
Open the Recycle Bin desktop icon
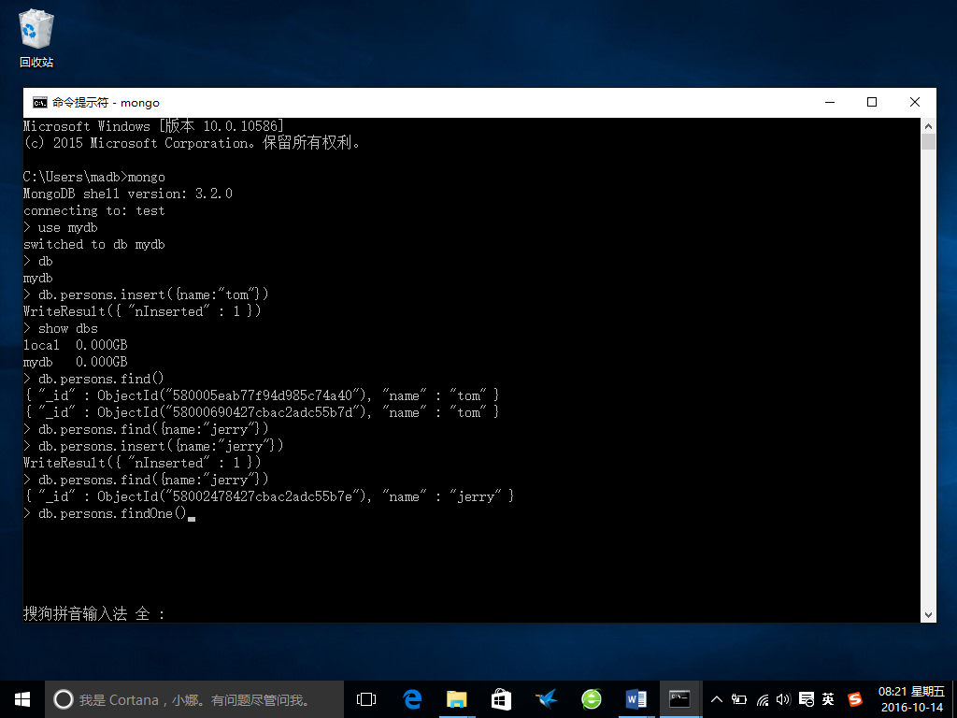click(x=36, y=38)
